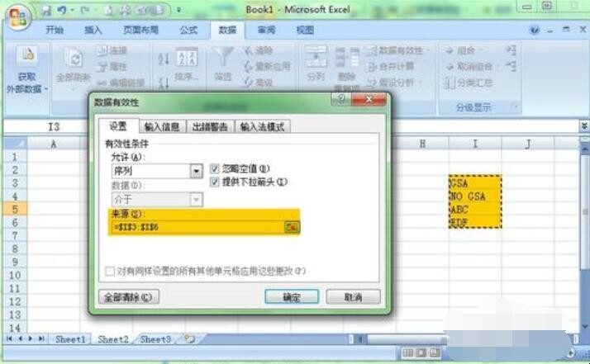Open 公式 (Formulas) ribbon tab

click(x=188, y=30)
